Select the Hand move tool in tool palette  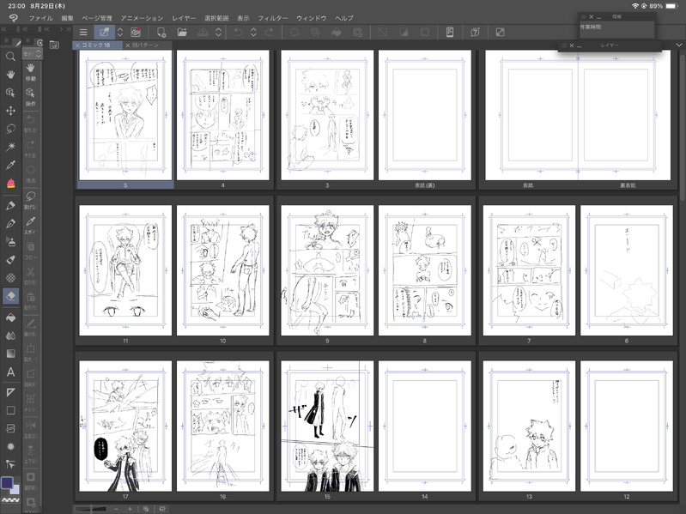tap(10, 75)
